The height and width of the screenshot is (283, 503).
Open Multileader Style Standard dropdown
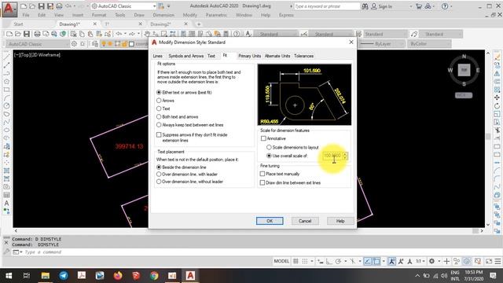[x=460, y=34]
